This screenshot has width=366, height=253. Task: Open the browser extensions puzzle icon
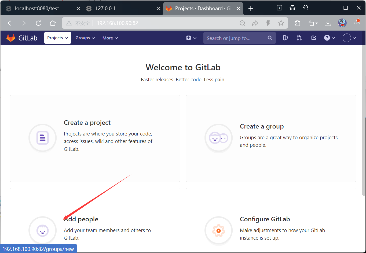pos(297,23)
